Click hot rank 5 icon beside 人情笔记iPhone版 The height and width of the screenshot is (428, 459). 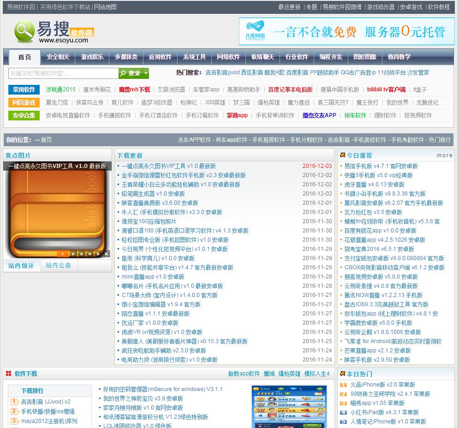[343, 422]
